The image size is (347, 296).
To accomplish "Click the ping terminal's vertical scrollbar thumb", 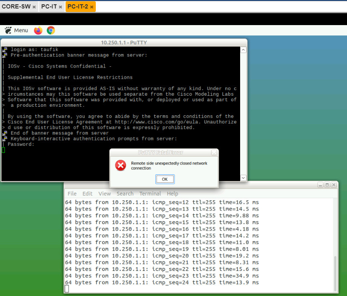I will (335, 273).
